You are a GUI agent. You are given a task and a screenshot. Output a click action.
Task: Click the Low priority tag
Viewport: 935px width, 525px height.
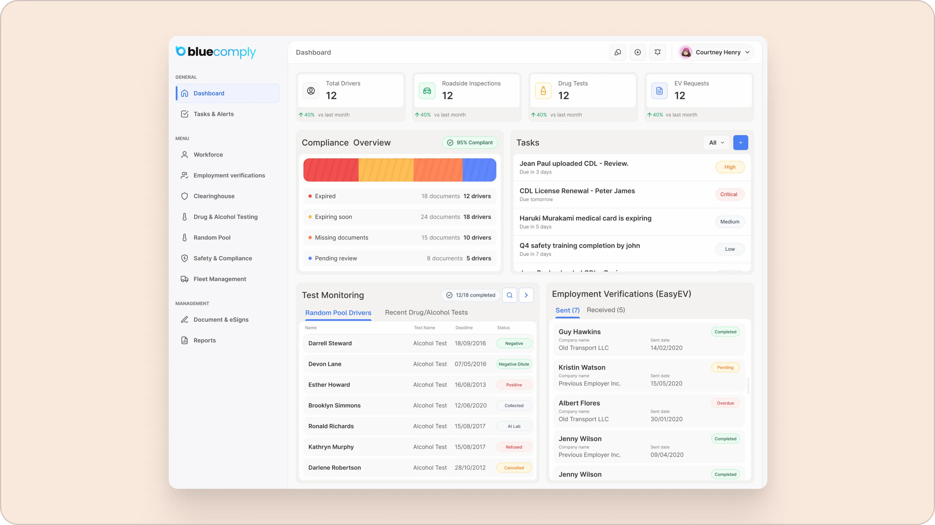pyautogui.click(x=729, y=249)
